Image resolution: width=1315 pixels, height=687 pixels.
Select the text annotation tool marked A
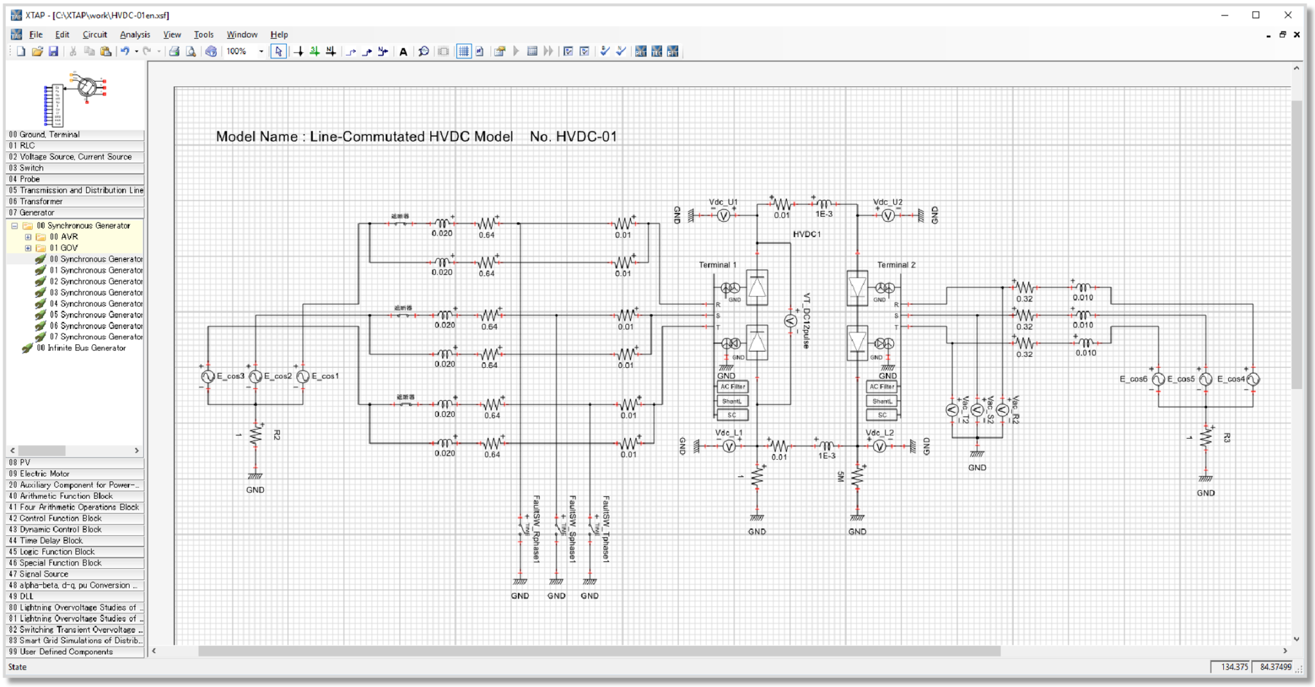pos(403,52)
